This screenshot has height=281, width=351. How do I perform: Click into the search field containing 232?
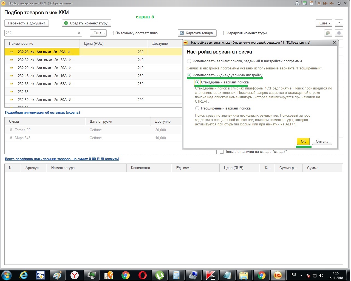point(40,33)
